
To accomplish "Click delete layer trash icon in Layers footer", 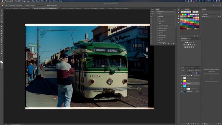I will (x=198, y=124).
